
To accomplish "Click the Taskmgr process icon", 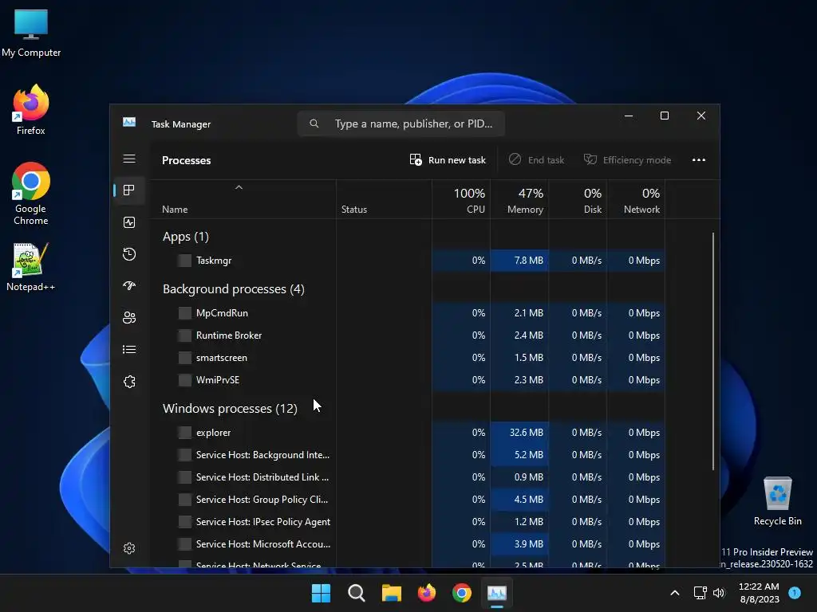I will (x=184, y=261).
